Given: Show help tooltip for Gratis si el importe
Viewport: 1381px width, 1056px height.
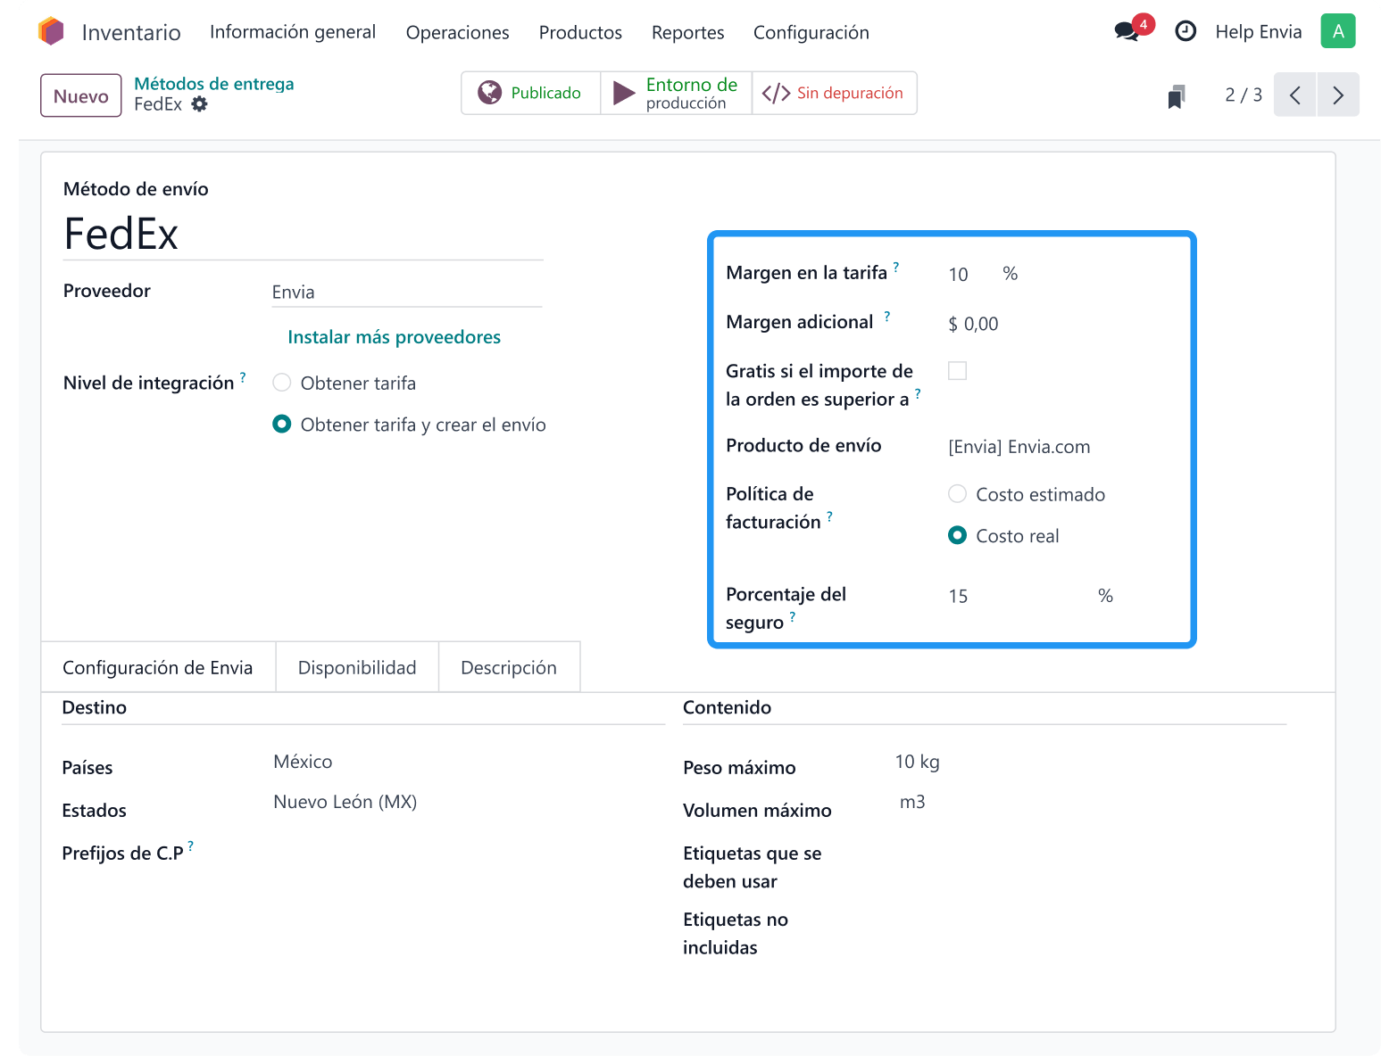Looking at the screenshot, I should (918, 392).
